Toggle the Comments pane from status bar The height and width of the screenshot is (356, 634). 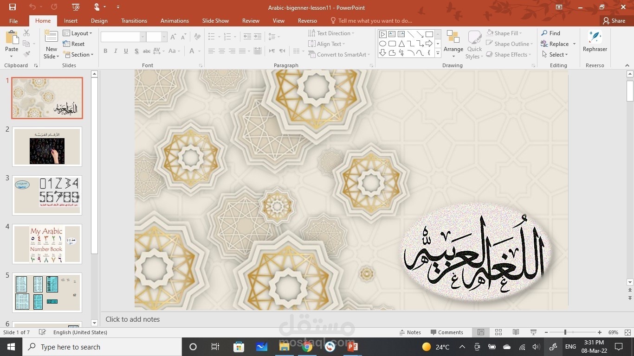[x=446, y=332]
